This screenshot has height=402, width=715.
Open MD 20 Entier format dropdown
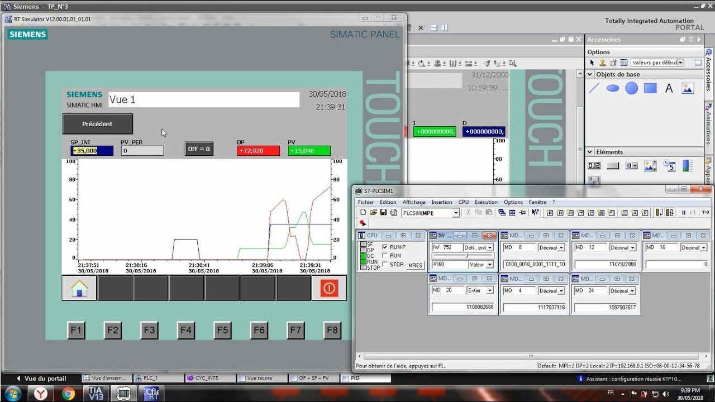(x=490, y=291)
